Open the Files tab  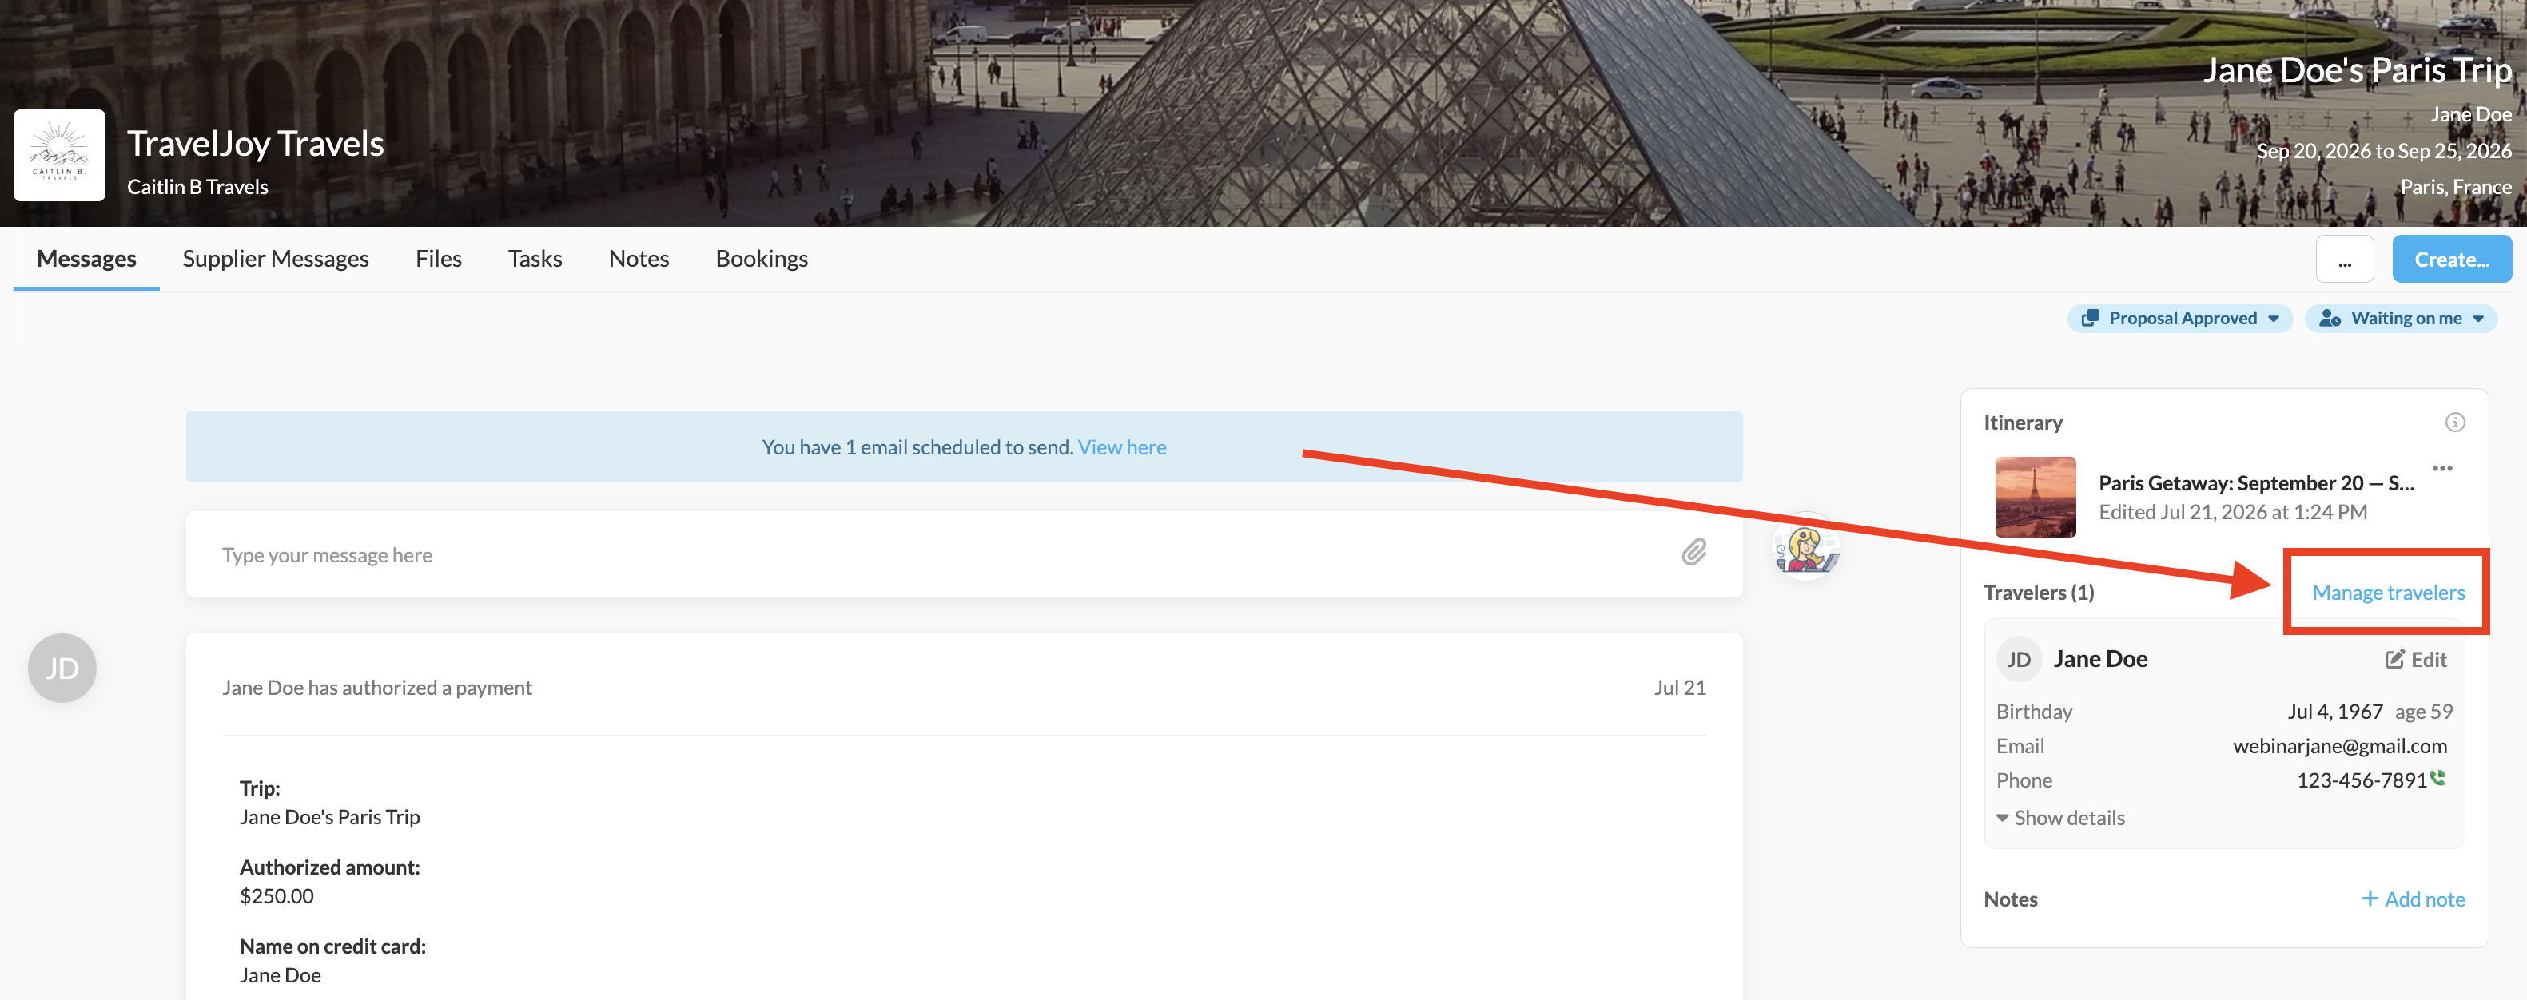[439, 259]
